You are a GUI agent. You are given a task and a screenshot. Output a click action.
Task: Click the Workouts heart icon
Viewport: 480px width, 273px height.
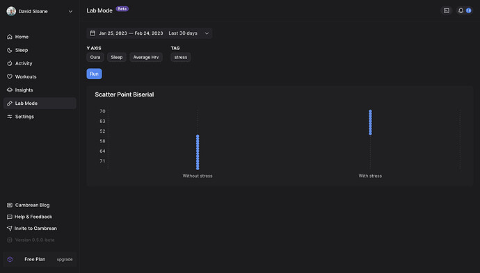coord(10,76)
